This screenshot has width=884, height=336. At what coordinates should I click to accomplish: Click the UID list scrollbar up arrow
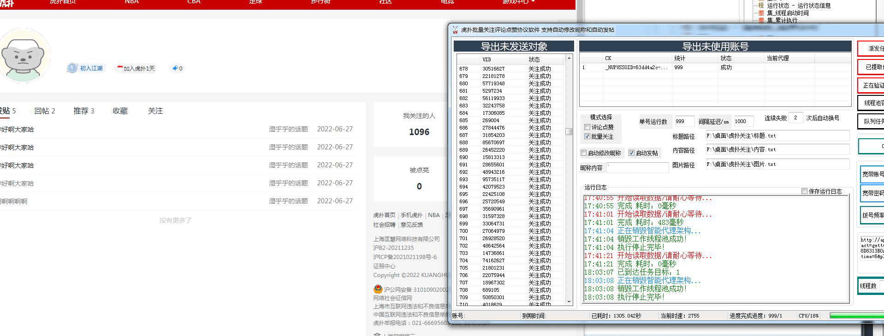[569, 58]
